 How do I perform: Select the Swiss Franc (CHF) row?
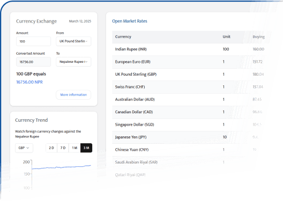point(190,87)
